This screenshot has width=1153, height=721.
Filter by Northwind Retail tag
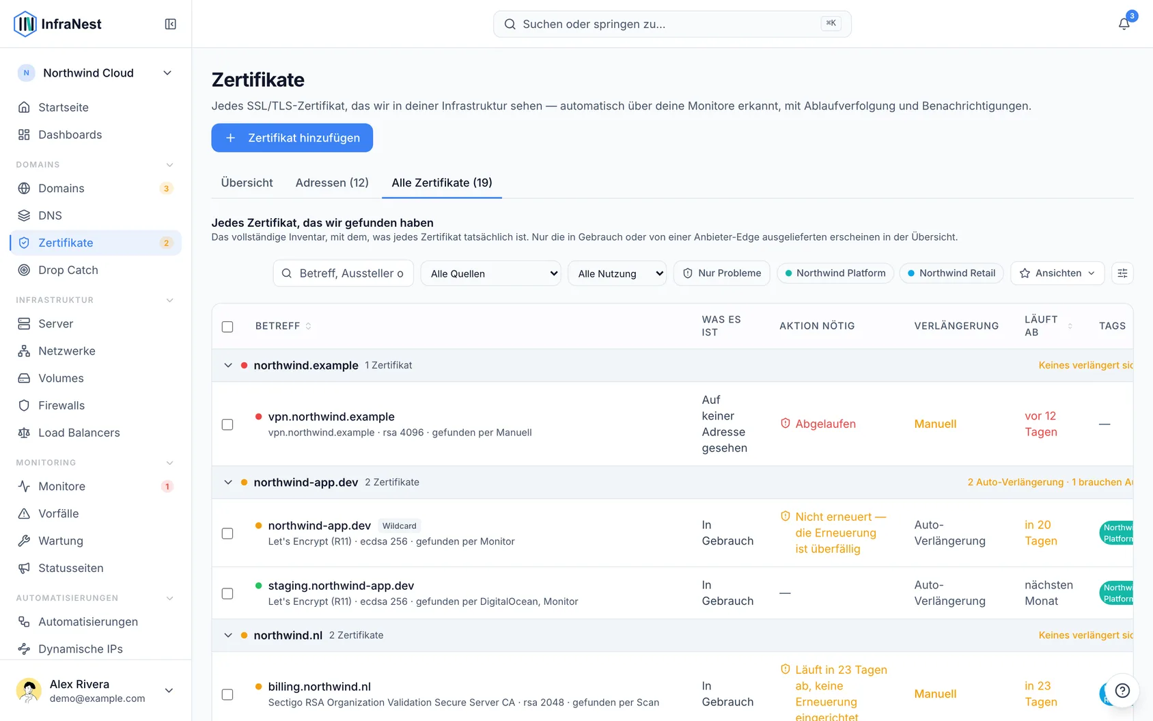click(951, 273)
